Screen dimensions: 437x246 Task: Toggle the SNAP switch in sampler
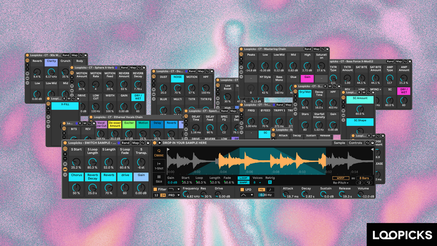tap(244, 182)
